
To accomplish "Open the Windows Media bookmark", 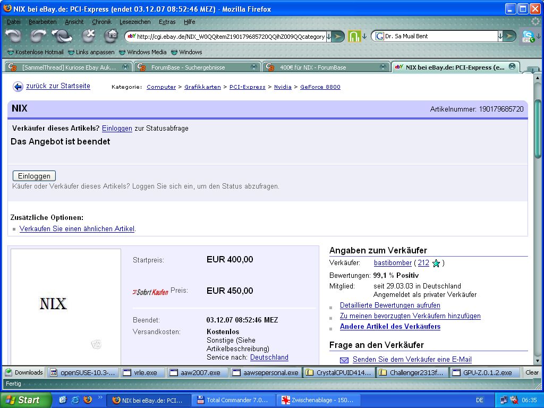I will [142, 52].
